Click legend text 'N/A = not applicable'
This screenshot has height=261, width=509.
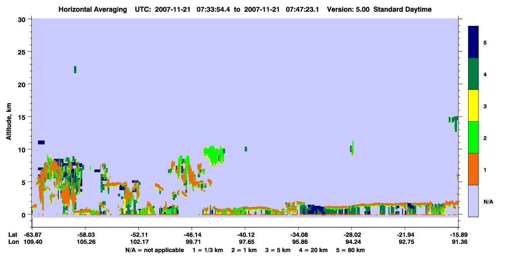[x=155, y=250]
